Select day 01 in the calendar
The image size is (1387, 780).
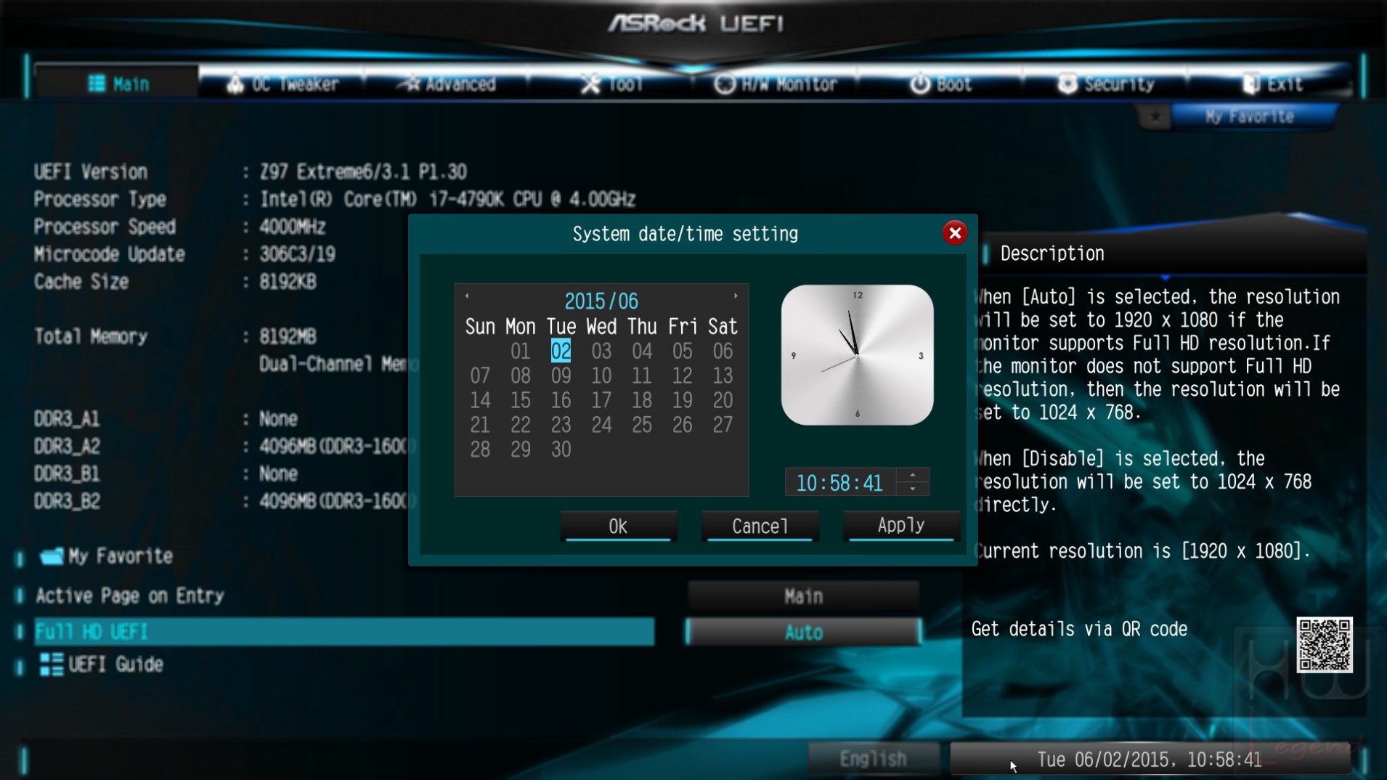point(520,352)
